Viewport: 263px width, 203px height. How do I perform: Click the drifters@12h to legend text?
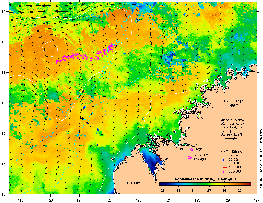(205, 155)
